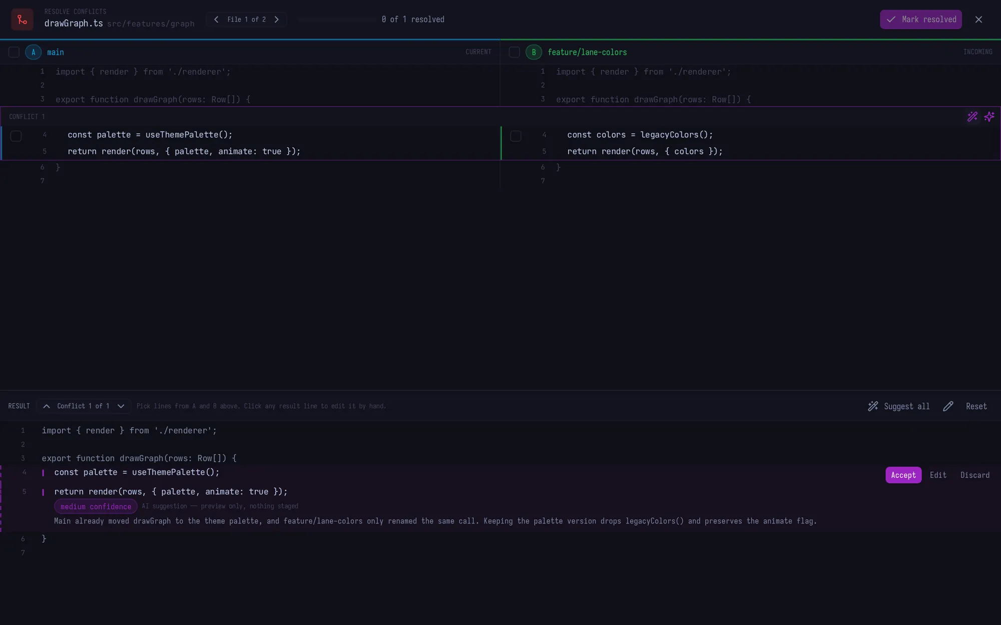Viewport: 1001px width, 625px height.
Task: Click Suggest all in Result toolbar
Action: coord(898,406)
